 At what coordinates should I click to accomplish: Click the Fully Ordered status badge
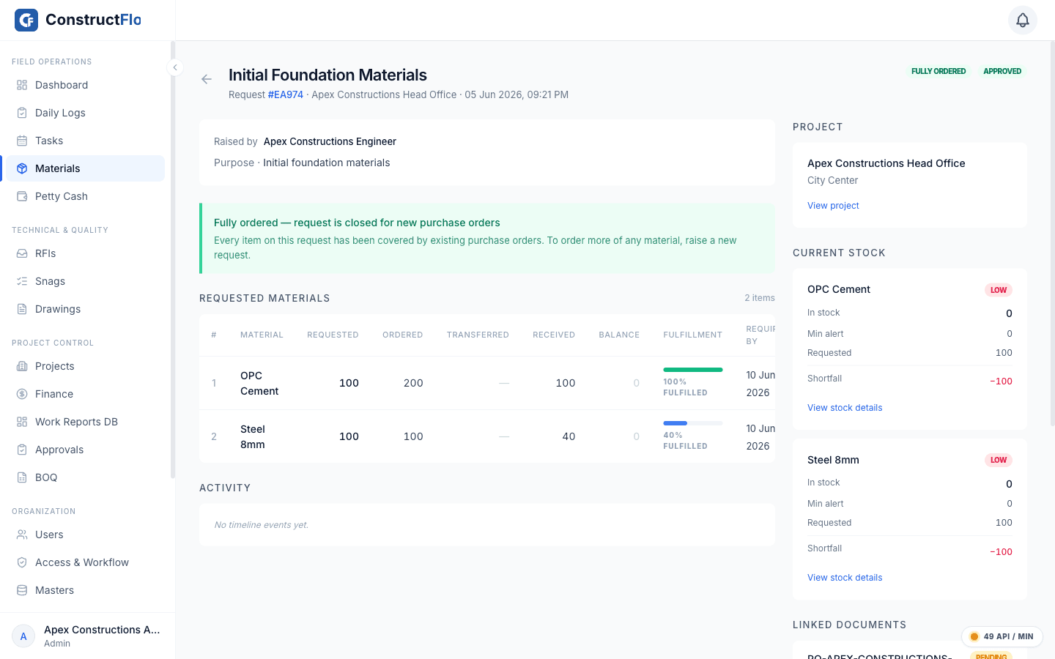[x=939, y=71]
